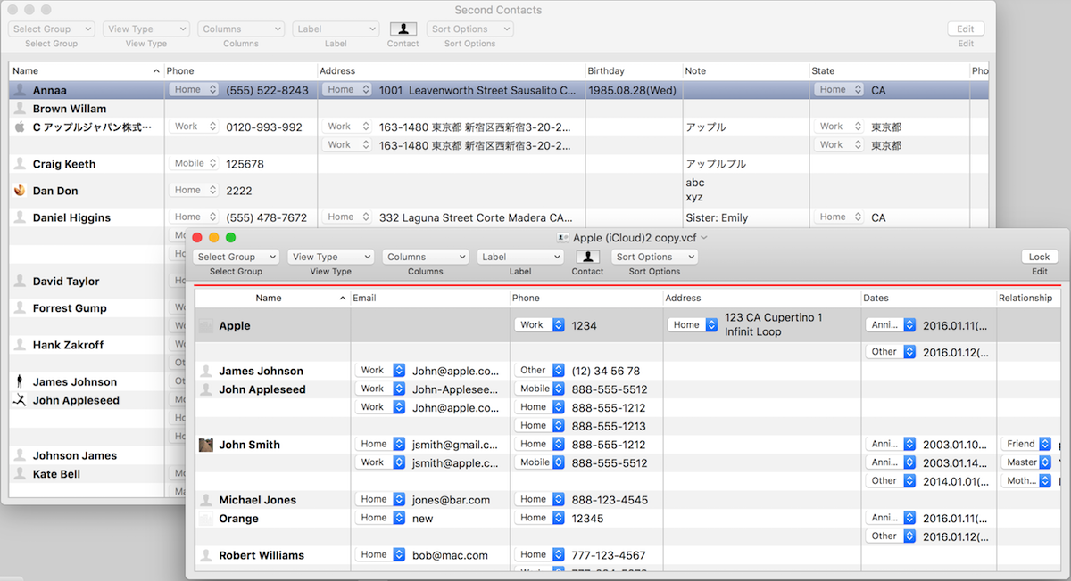Click the Apple logo icon beside the Japanese company row
1071x581 pixels.
(x=20, y=127)
